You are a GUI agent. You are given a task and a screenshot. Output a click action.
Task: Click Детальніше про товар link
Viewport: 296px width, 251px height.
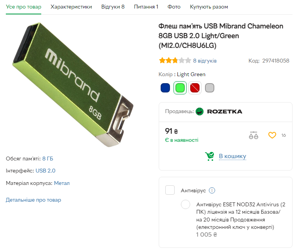[33, 200]
